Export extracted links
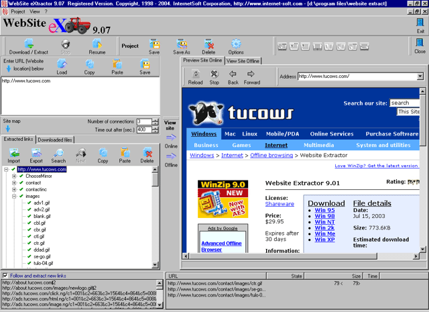The height and width of the screenshot is (312, 429). (36, 156)
